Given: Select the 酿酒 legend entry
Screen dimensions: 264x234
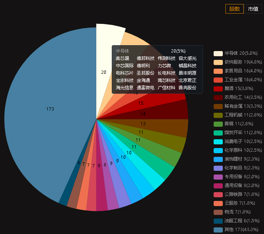Looking at the screenshot, I should [x=233, y=89].
